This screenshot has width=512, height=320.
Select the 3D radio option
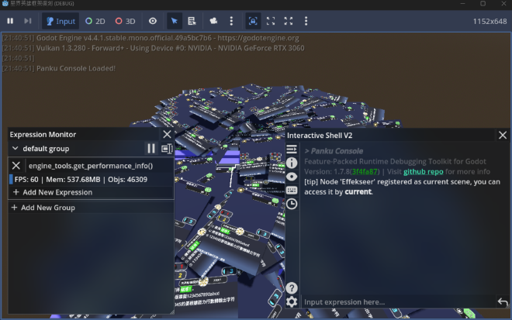(x=126, y=21)
